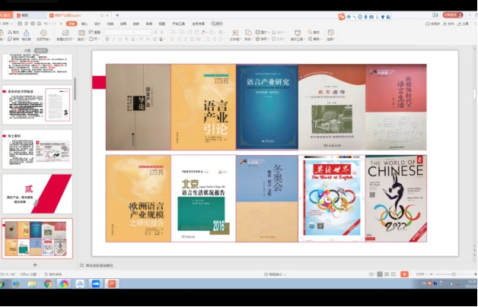Open the Insert ribbon tab
This screenshot has height=307, width=478.
pyautogui.click(x=84, y=24)
